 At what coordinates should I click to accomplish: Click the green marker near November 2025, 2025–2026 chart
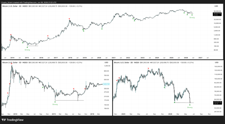click(x=164, y=87)
